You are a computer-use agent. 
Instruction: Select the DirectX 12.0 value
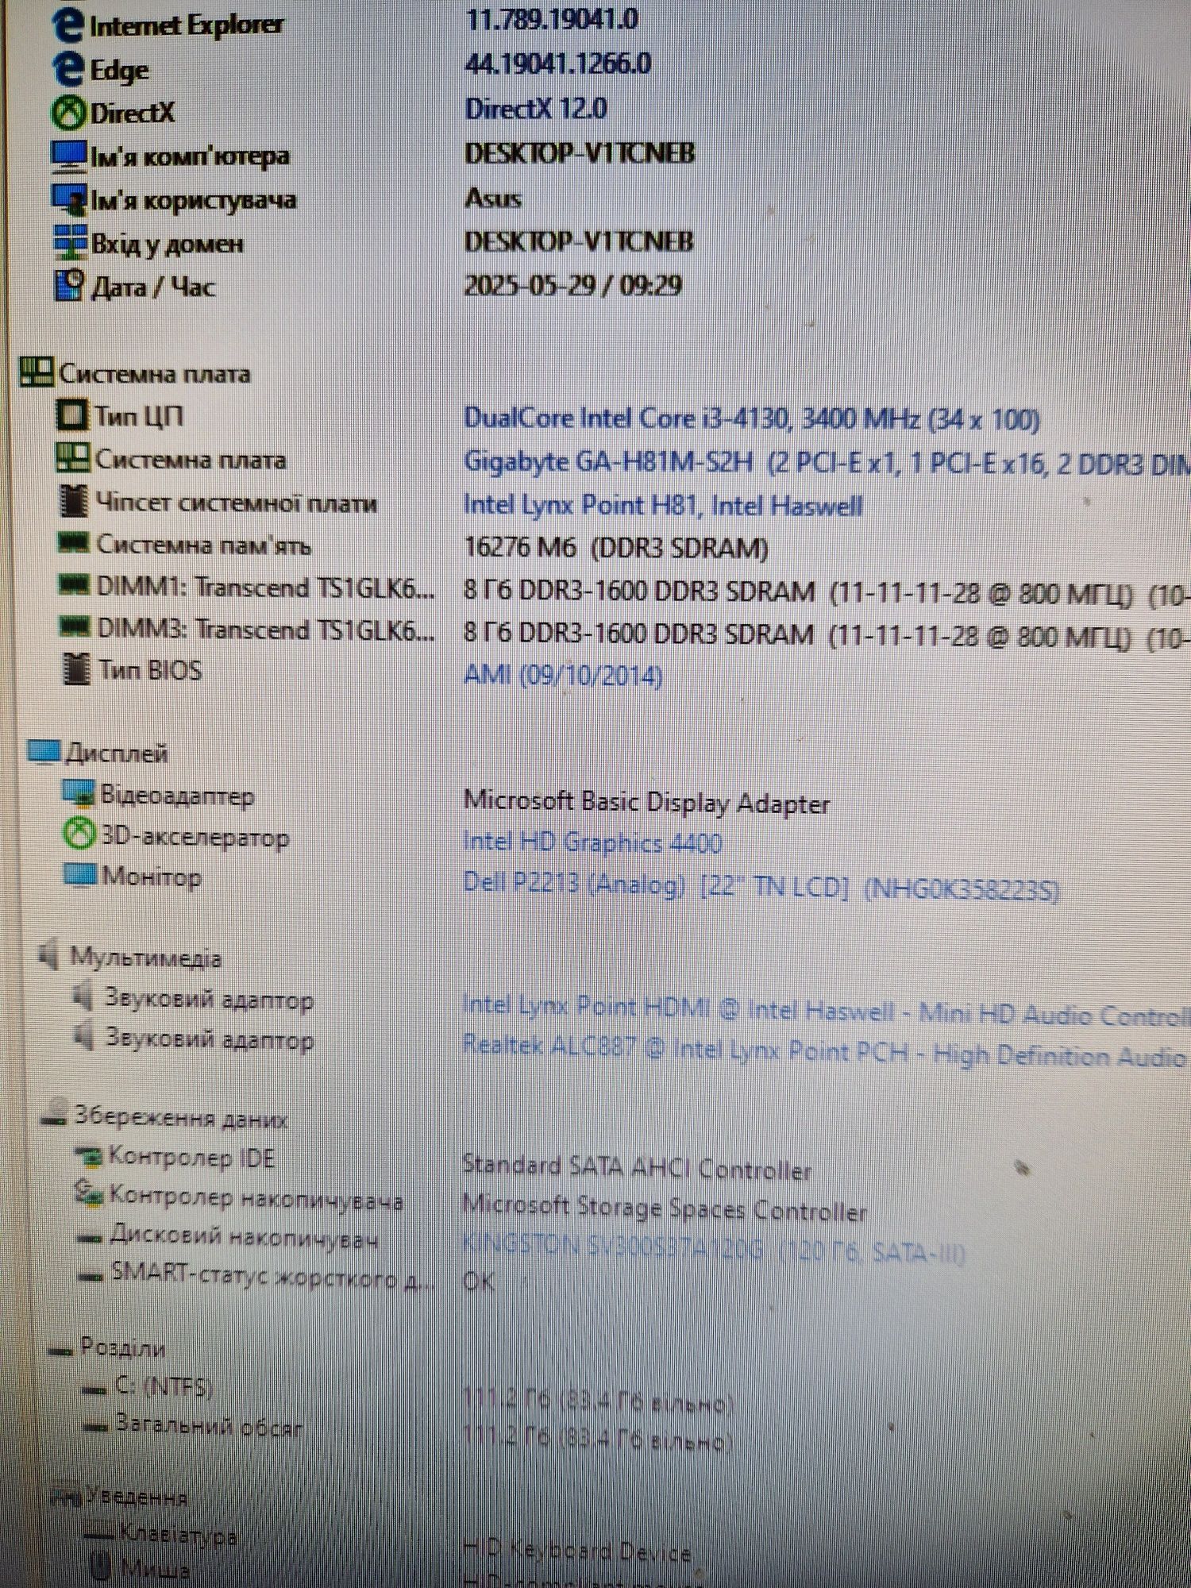536,108
